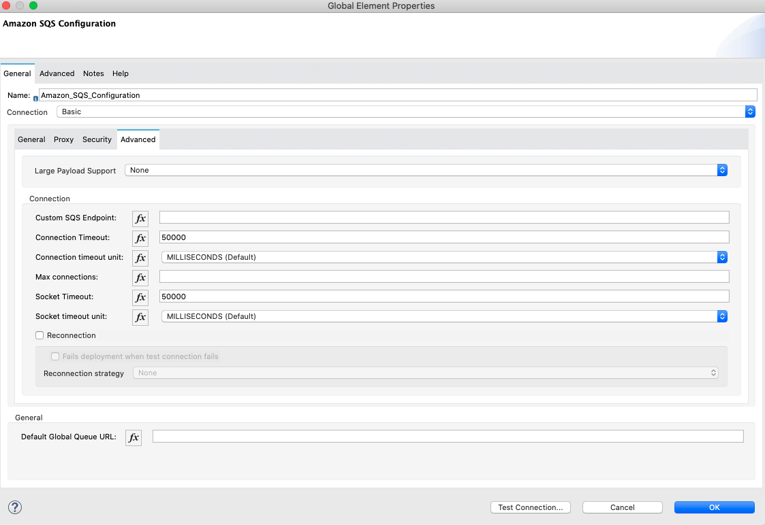Image resolution: width=765 pixels, height=525 pixels.
Task: Toggle fx expression mode for Connection Timeout
Action: pos(140,238)
